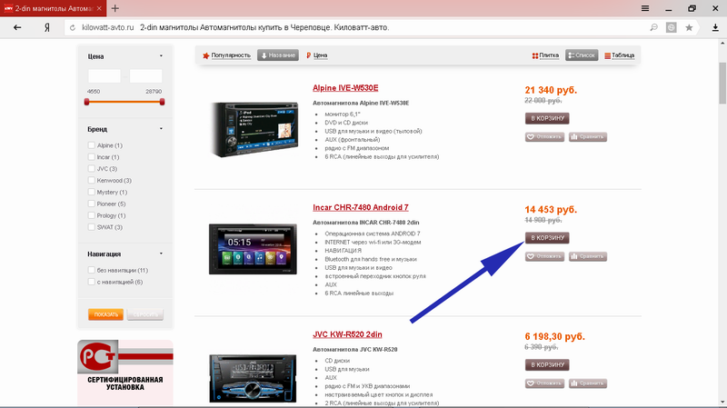Sort by Название
This screenshot has width=727, height=408.
278,55
